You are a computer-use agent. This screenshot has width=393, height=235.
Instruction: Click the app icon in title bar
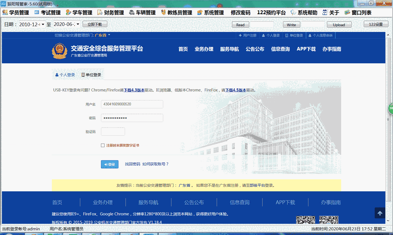pos(3,4)
